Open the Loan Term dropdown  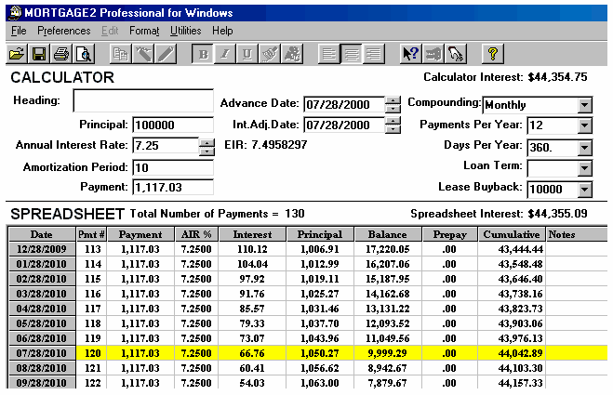(x=584, y=168)
